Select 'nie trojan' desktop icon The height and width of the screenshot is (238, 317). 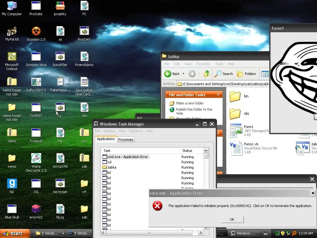click(x=60, y=186)
